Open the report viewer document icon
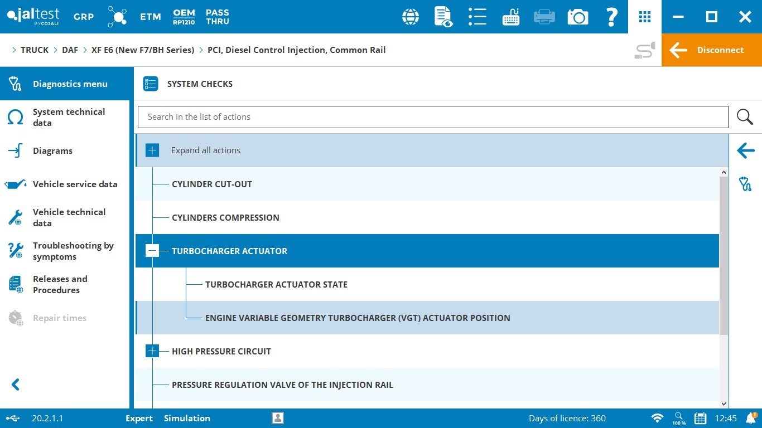Screen dimensions: 762x428 (443, 17)
